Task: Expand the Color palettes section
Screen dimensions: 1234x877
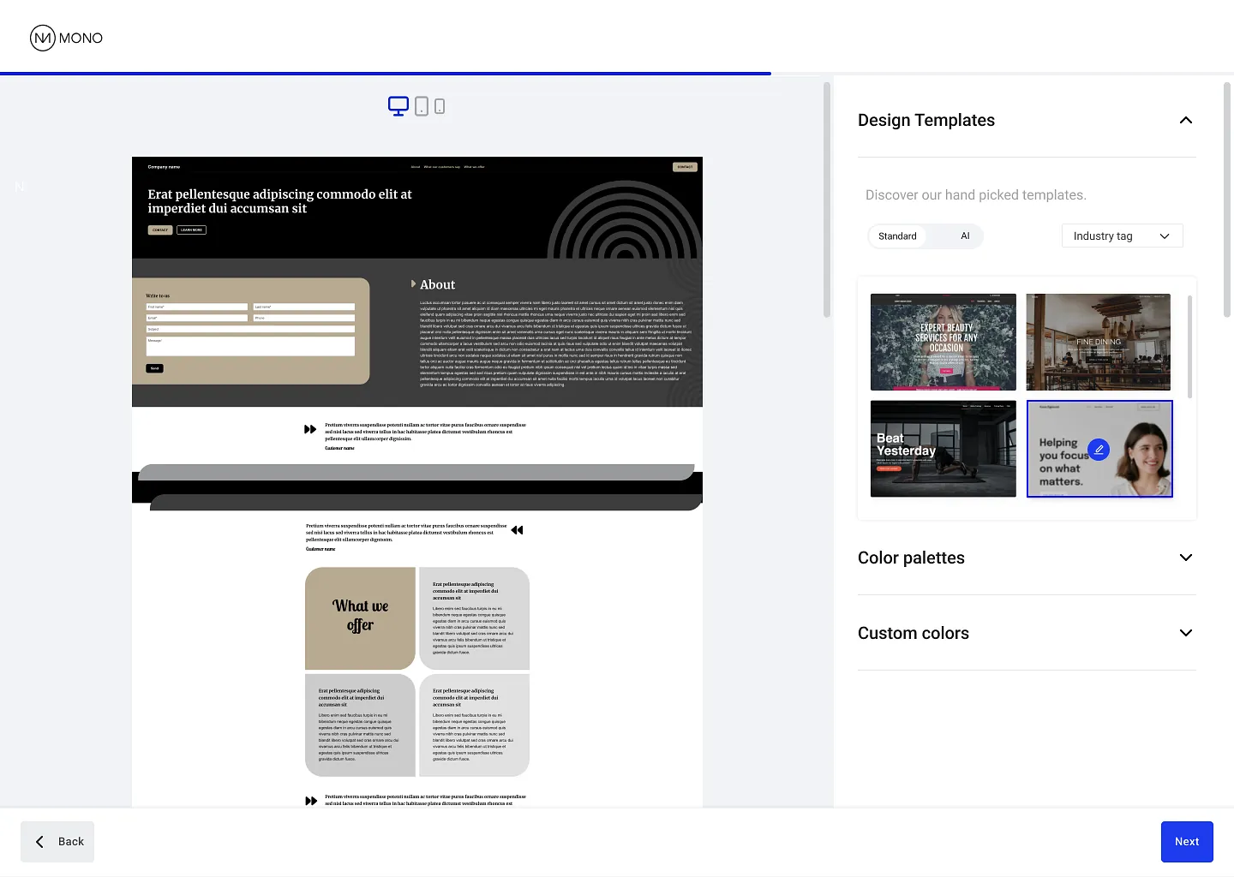Action: click(1186, 558)
